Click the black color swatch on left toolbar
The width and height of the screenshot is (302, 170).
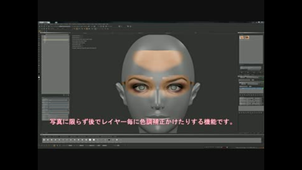[39, 74]
